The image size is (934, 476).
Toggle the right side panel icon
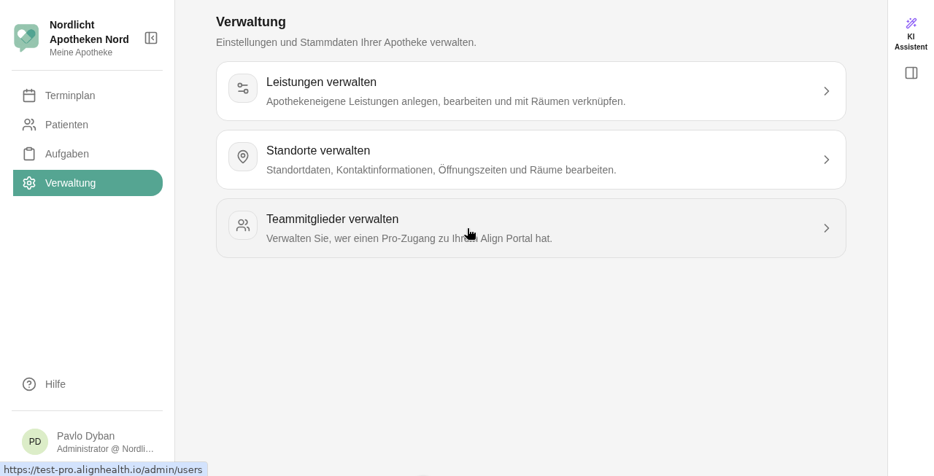coord(911,73)
